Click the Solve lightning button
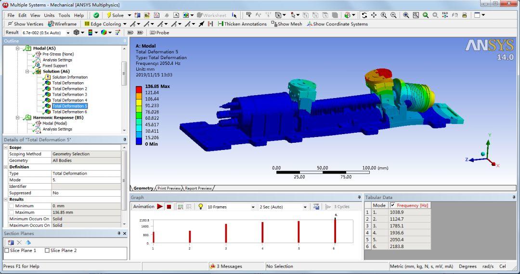This screenshot has height=274, width=520. [x=115, y=15]
